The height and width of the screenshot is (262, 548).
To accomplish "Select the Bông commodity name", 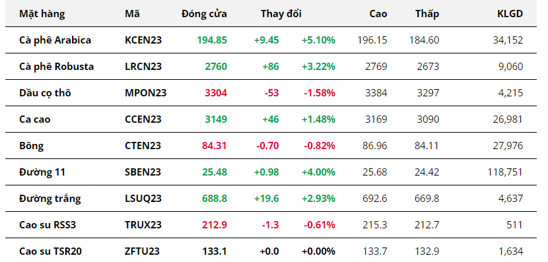I will 32,146.
